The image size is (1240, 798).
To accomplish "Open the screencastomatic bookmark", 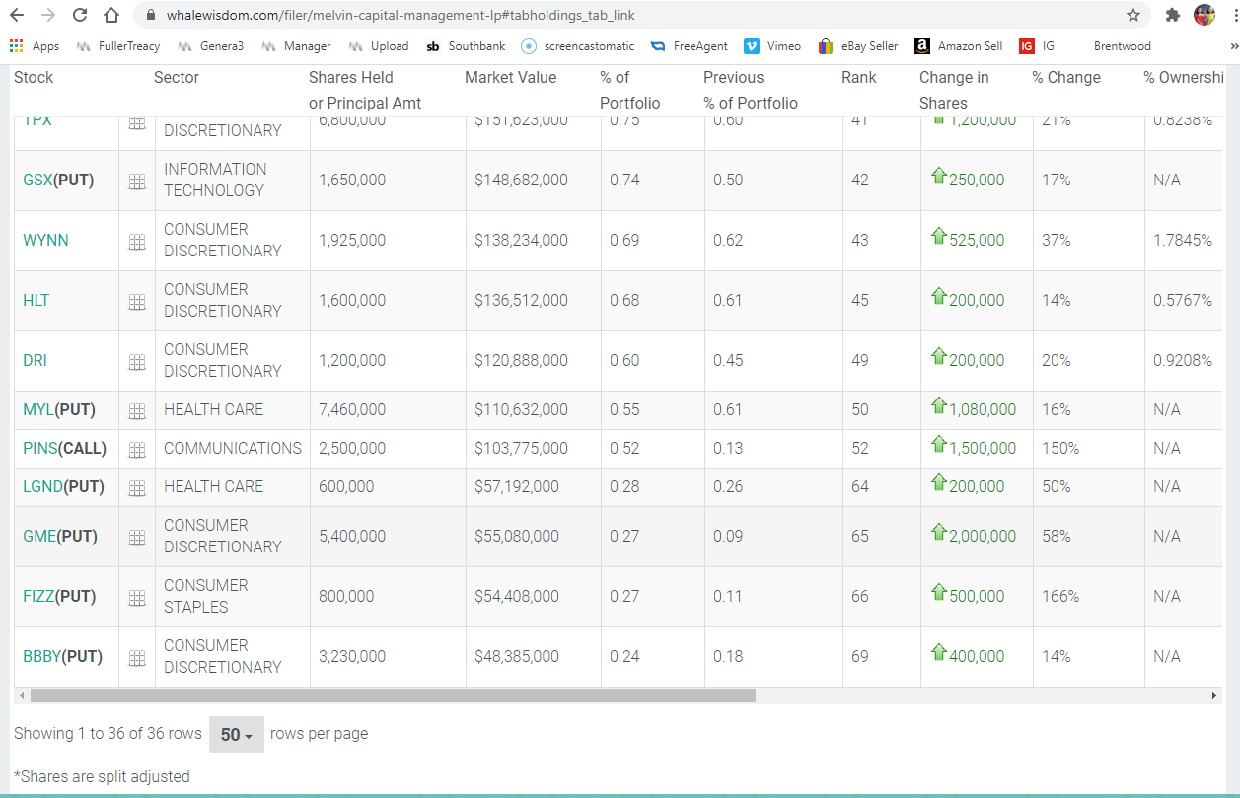I will 578,46.
